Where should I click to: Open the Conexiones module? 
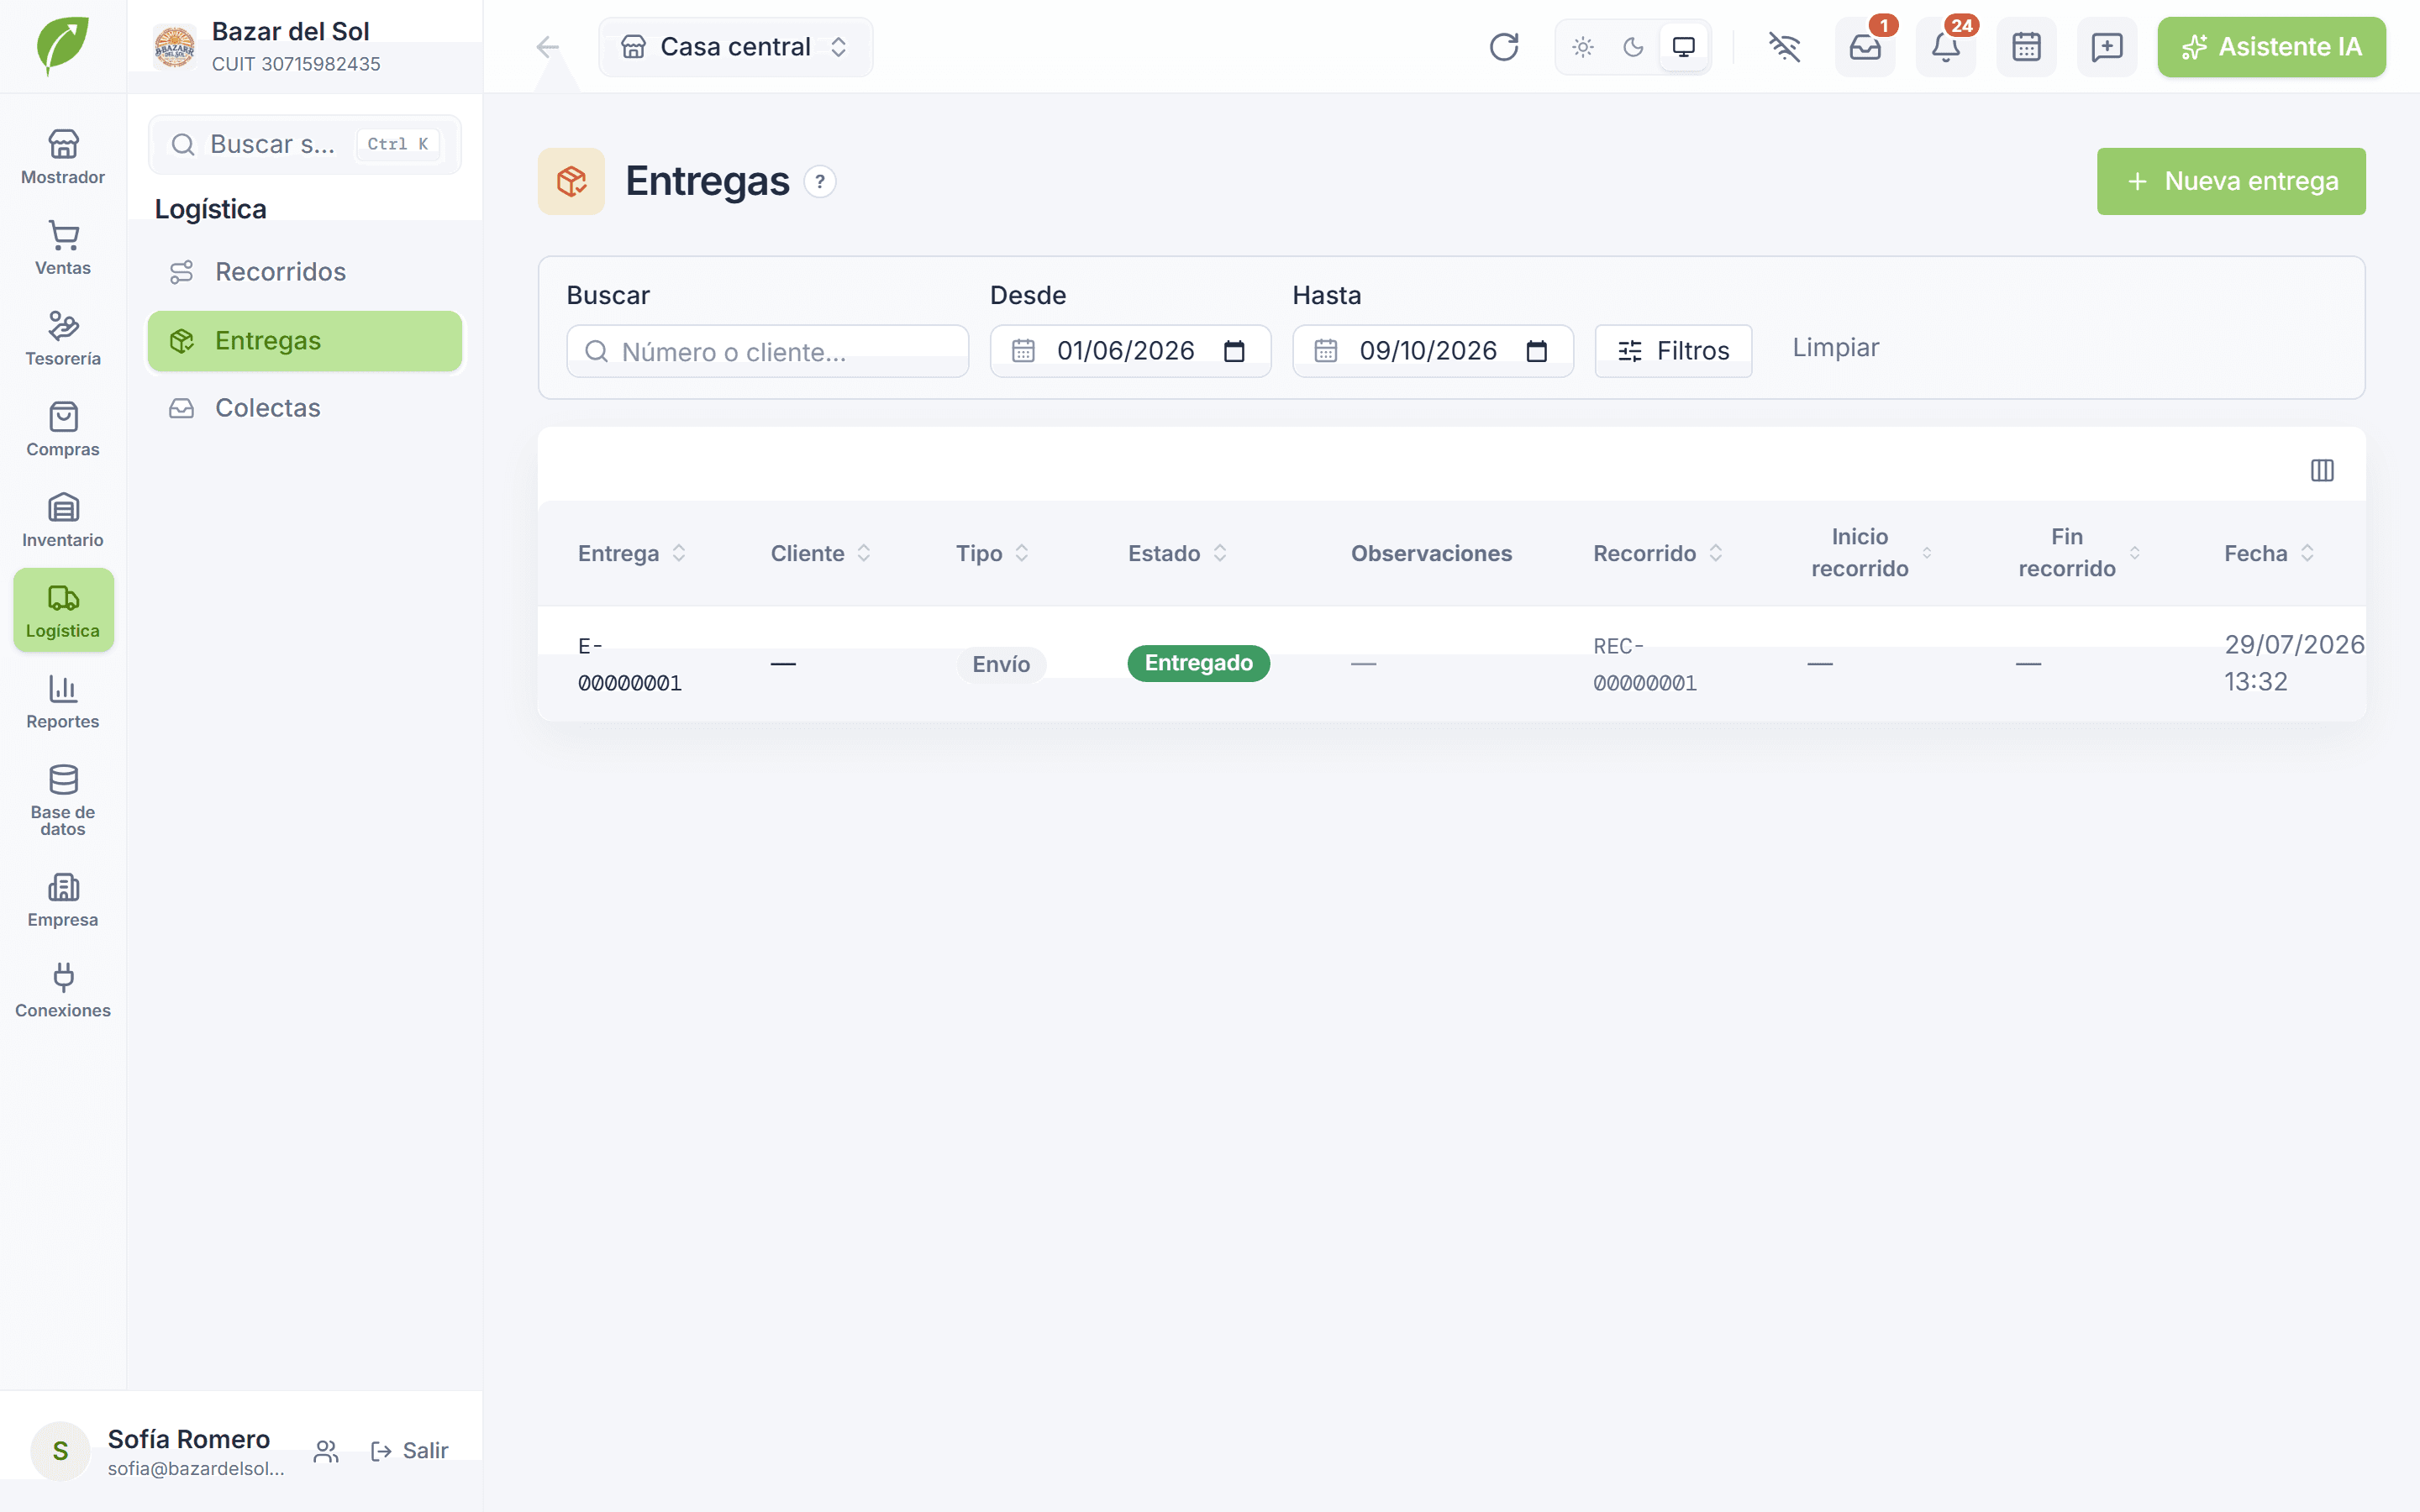tap(63, 990)
